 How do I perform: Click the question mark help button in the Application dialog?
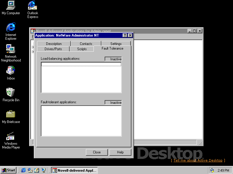125,35
